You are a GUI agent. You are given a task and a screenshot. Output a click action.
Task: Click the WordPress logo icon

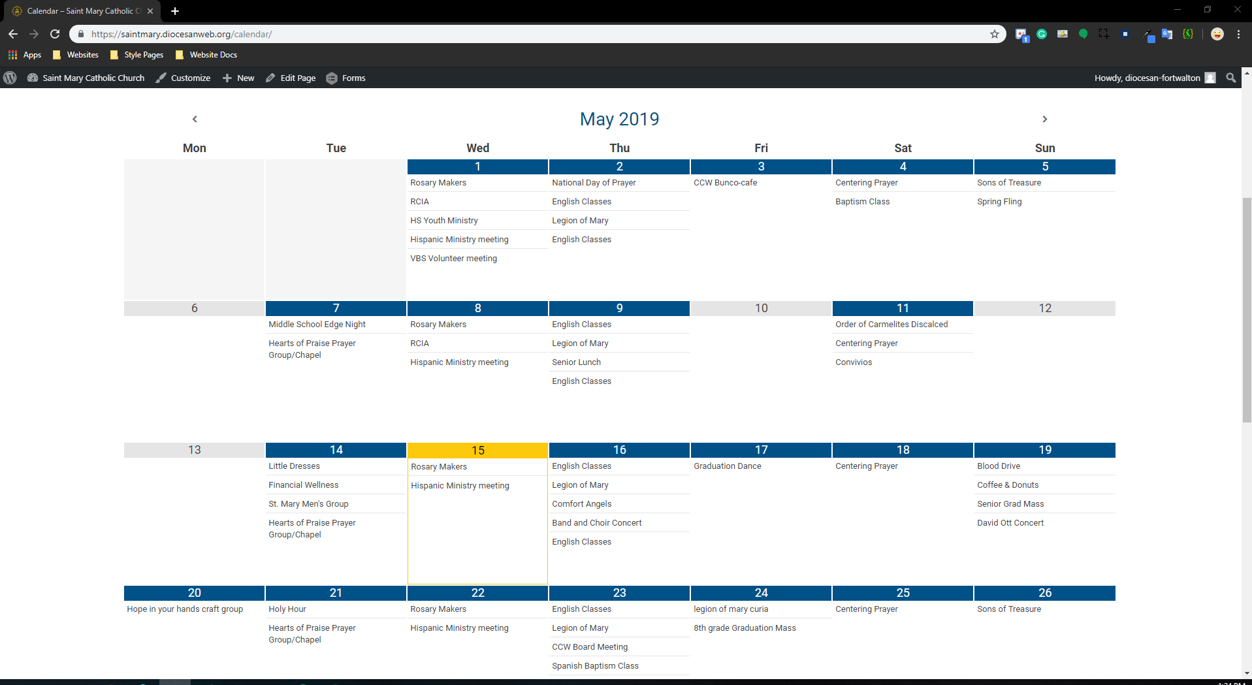pyautogui.click(x=10, y=78)
